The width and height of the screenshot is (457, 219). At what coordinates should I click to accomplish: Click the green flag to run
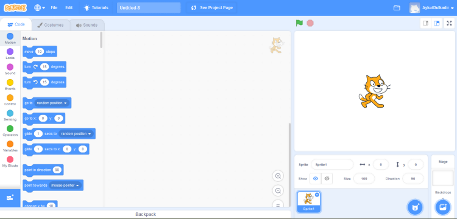click(299, 23)
